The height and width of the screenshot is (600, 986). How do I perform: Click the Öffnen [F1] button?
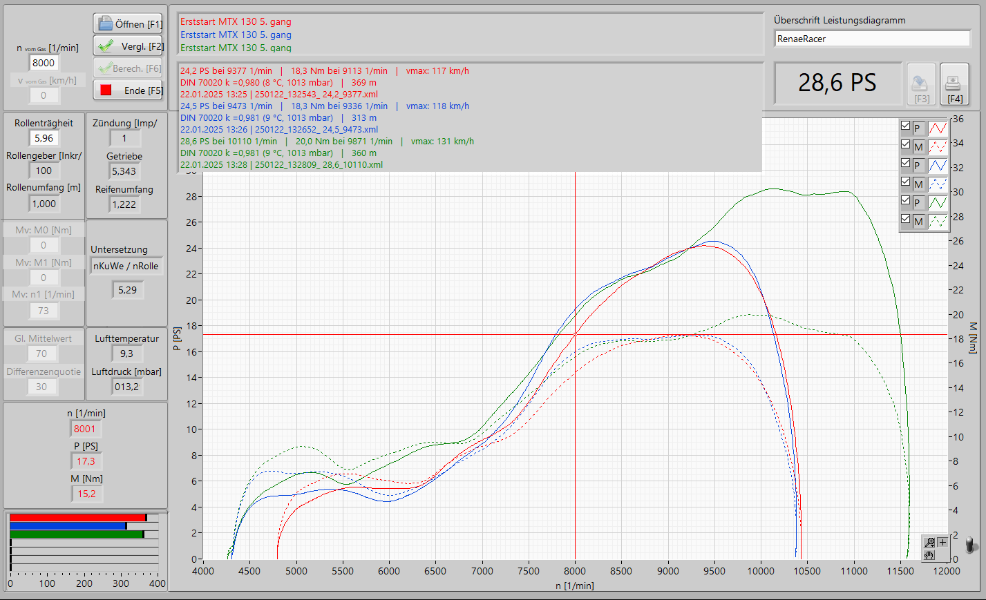tap(128, 24)
